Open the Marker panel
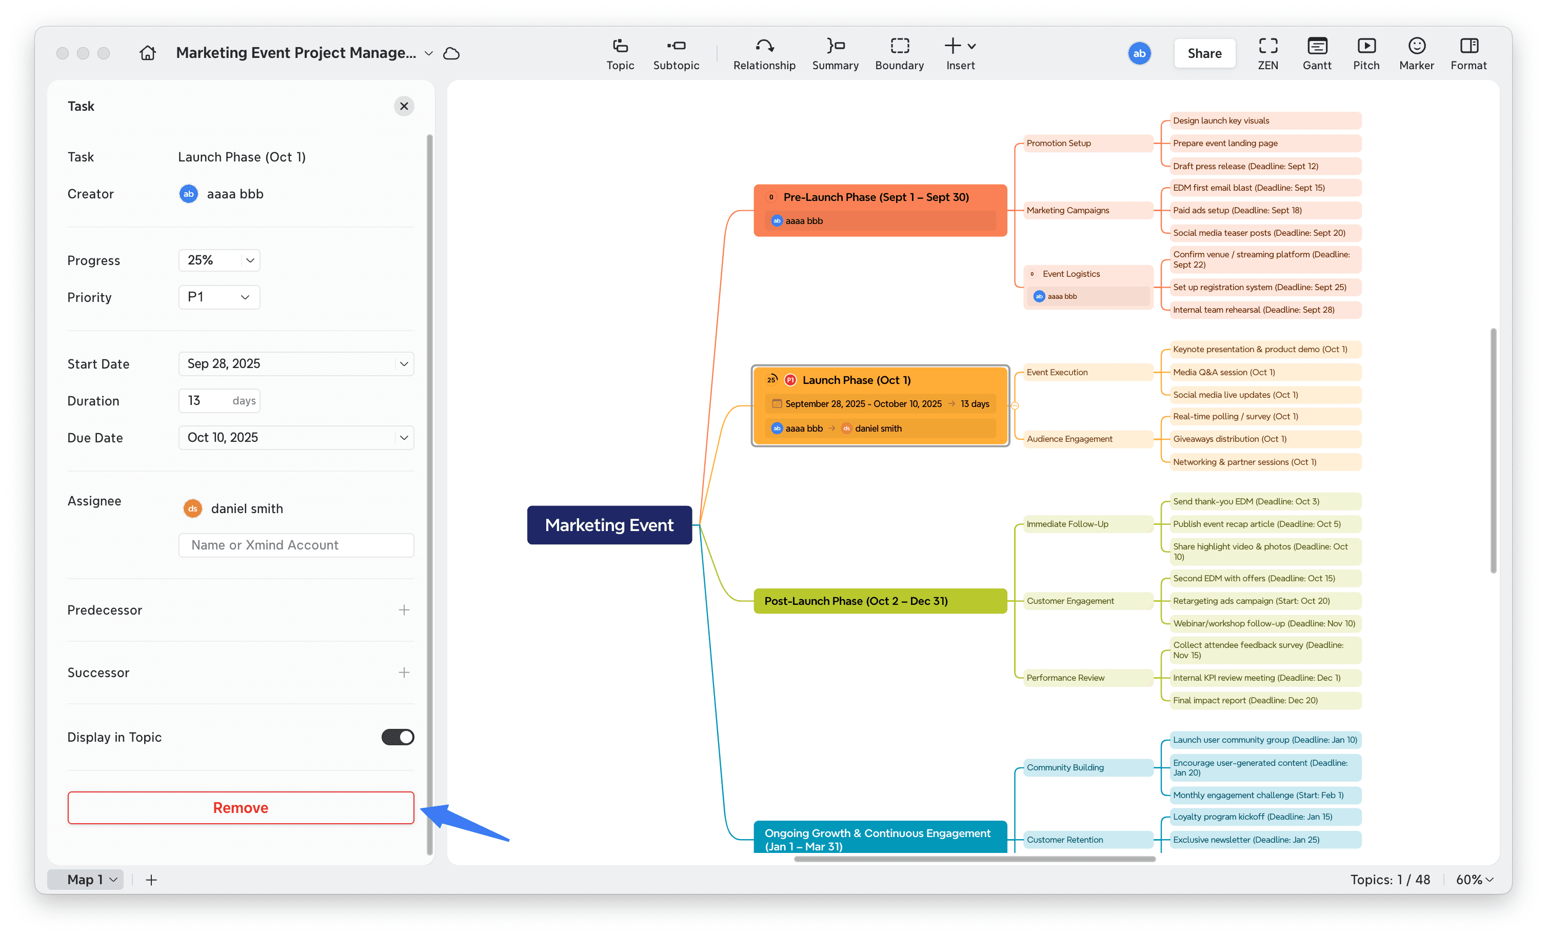1547x937 pixels. pos(1416,53)
